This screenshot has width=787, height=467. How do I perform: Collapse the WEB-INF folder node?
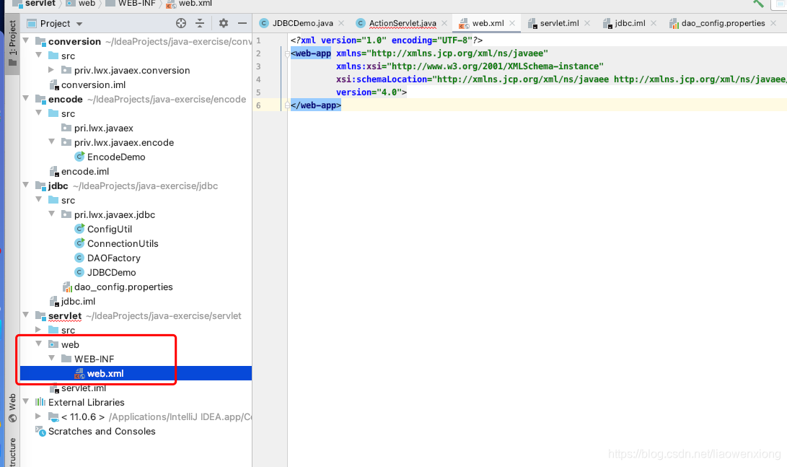click(51, 359)
